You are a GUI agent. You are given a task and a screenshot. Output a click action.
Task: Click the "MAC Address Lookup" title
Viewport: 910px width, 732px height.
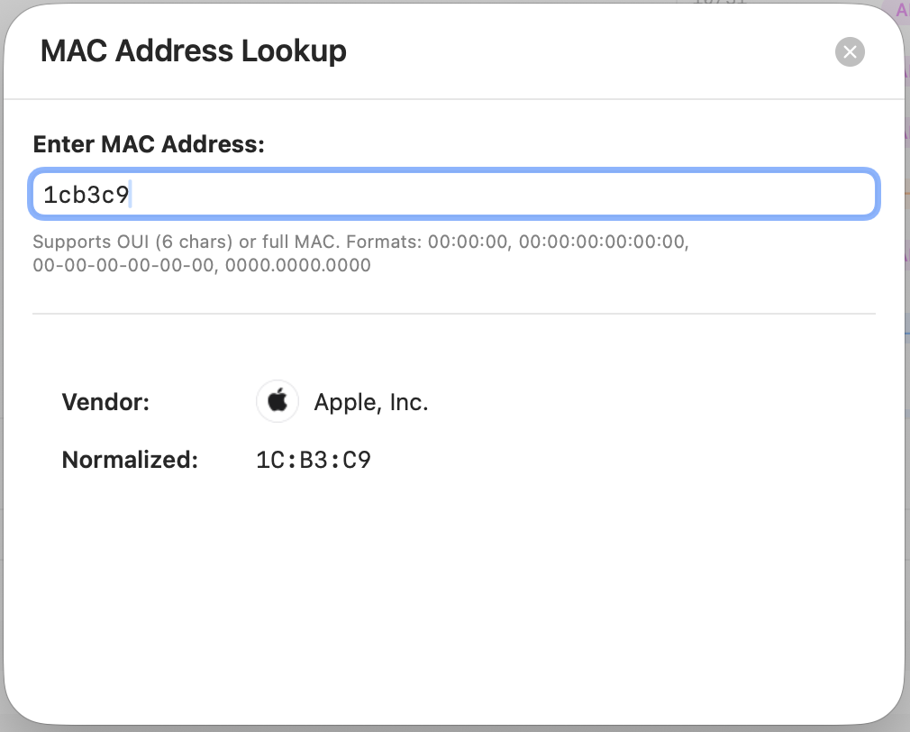click(194, 51)
